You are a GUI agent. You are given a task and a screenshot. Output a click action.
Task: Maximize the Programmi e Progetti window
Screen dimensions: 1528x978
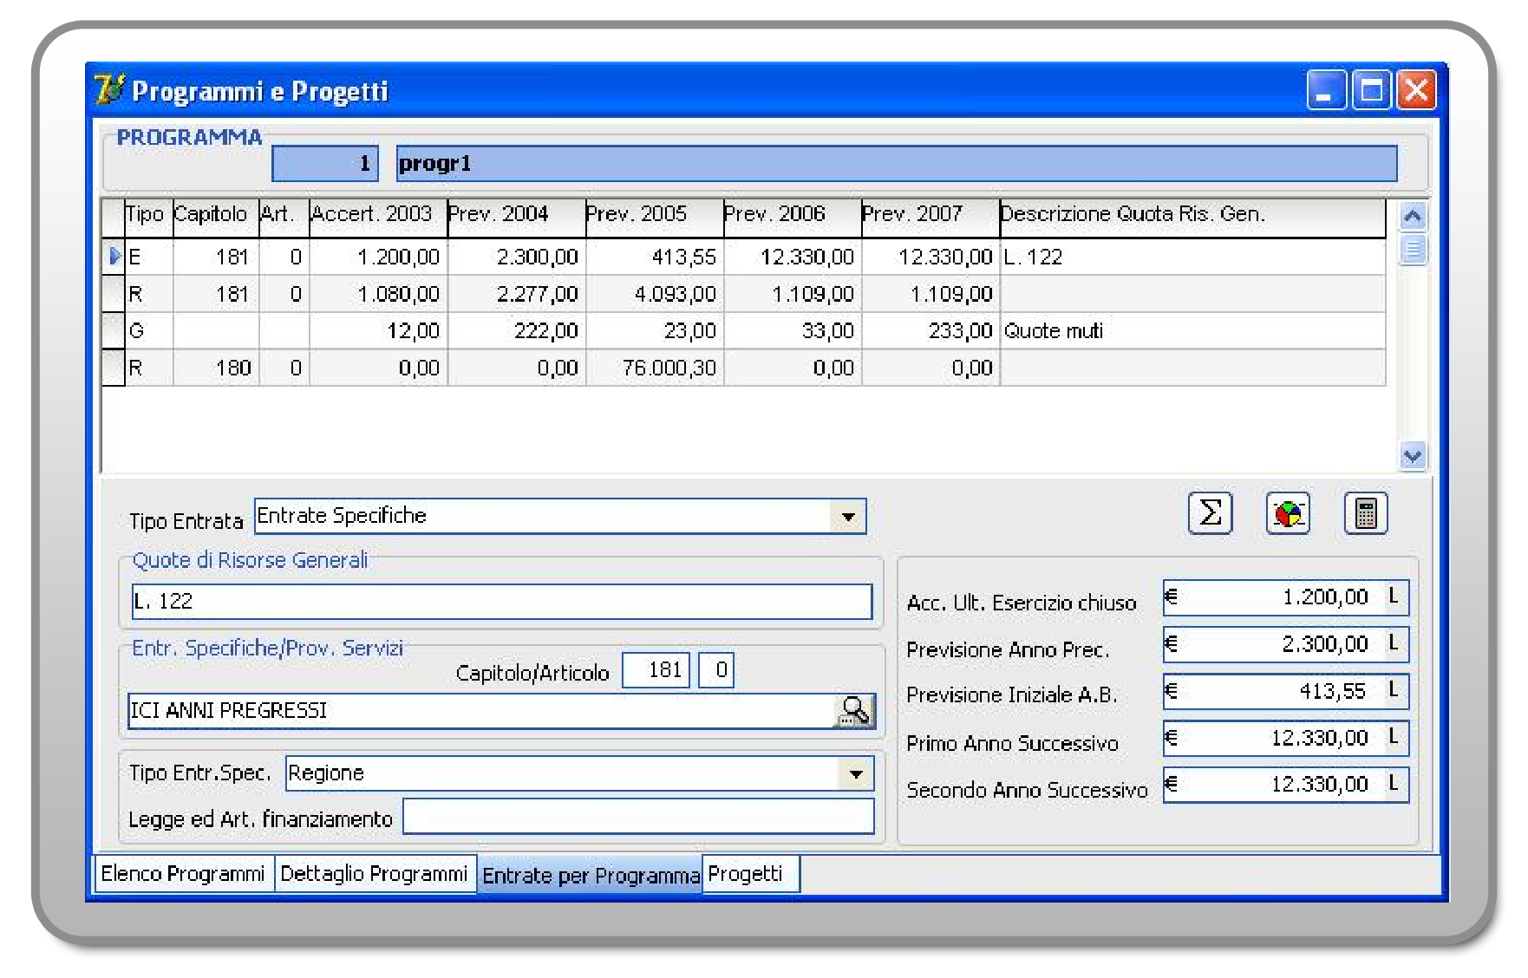[1372, 90]
